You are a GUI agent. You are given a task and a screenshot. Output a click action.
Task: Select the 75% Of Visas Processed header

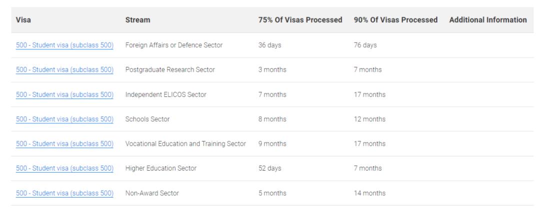[300, 20]
